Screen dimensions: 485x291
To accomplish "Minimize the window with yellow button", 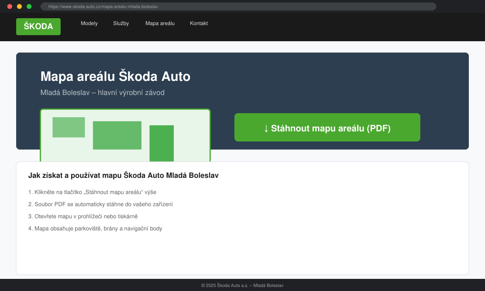I will point(19,6).
